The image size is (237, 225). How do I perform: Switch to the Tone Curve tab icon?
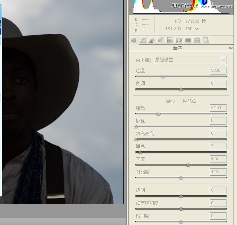click(143, 40)
